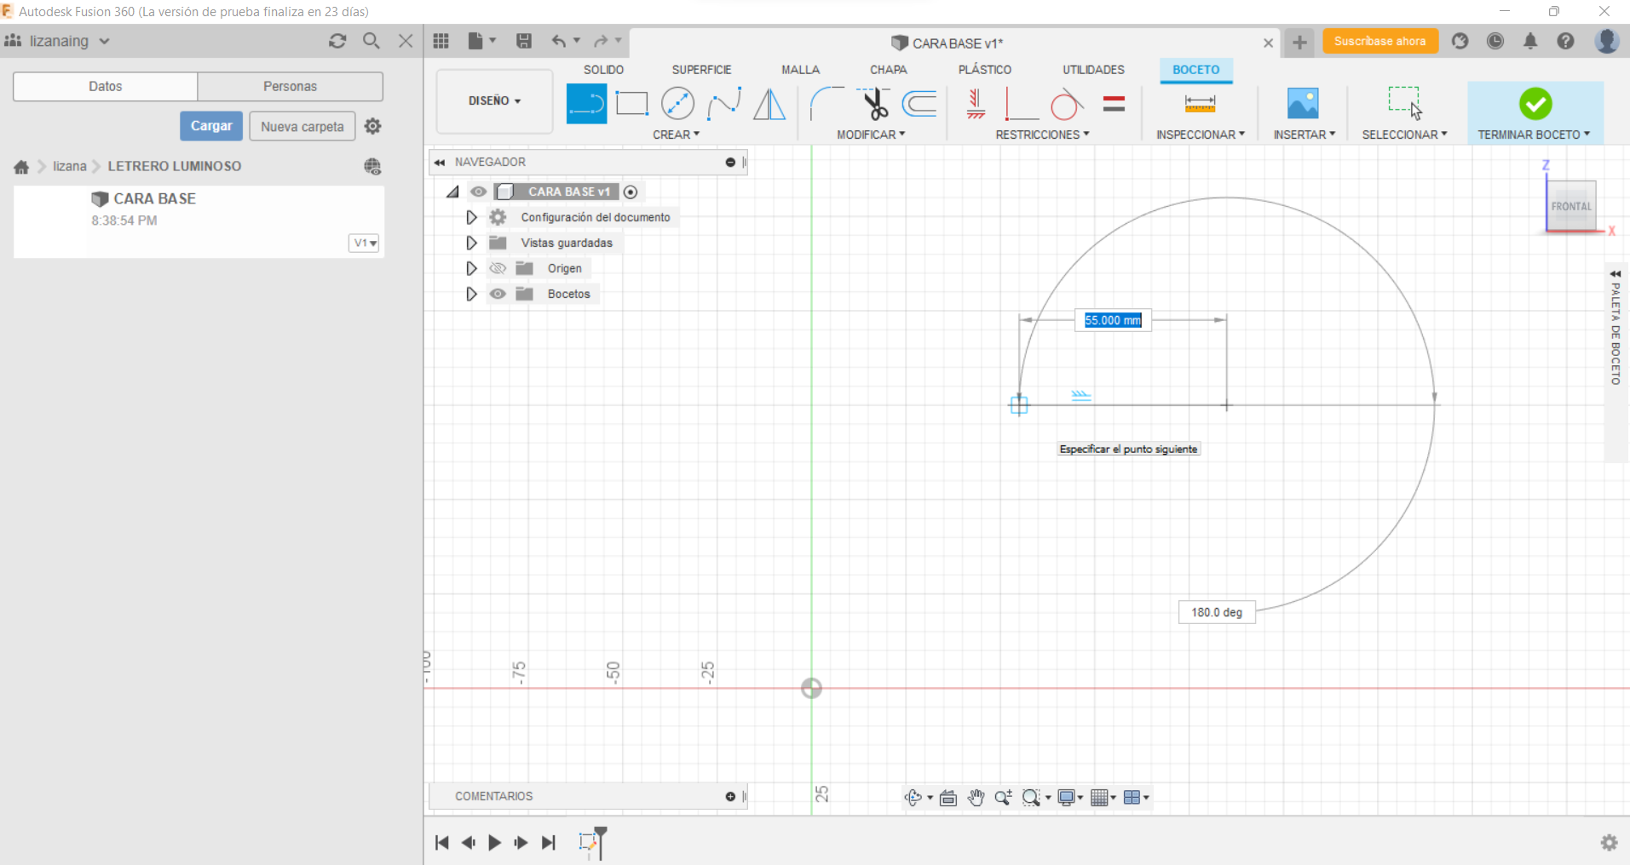Expand the Vistas guardadas folder
This screenshot has width=1630, height=865.
[x=471, y=243]
